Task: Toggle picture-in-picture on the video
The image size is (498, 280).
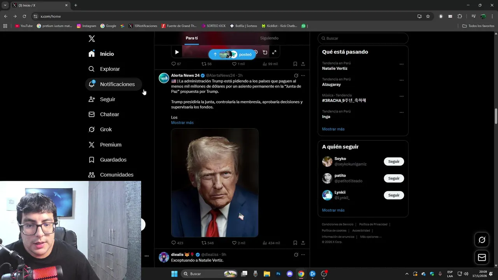Action: coord(265,52)
